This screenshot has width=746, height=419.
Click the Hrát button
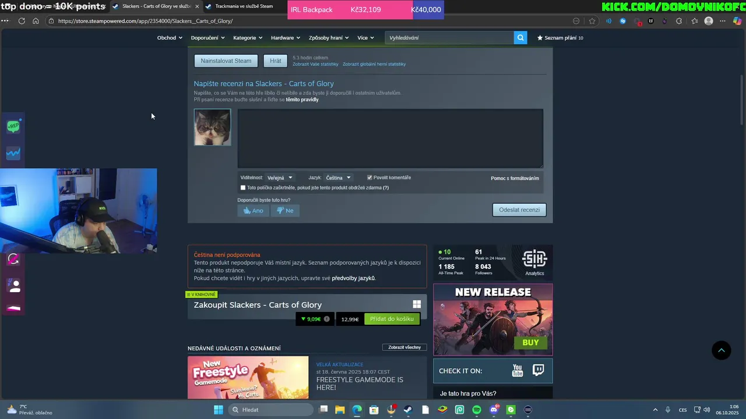(x=276, y=61)
